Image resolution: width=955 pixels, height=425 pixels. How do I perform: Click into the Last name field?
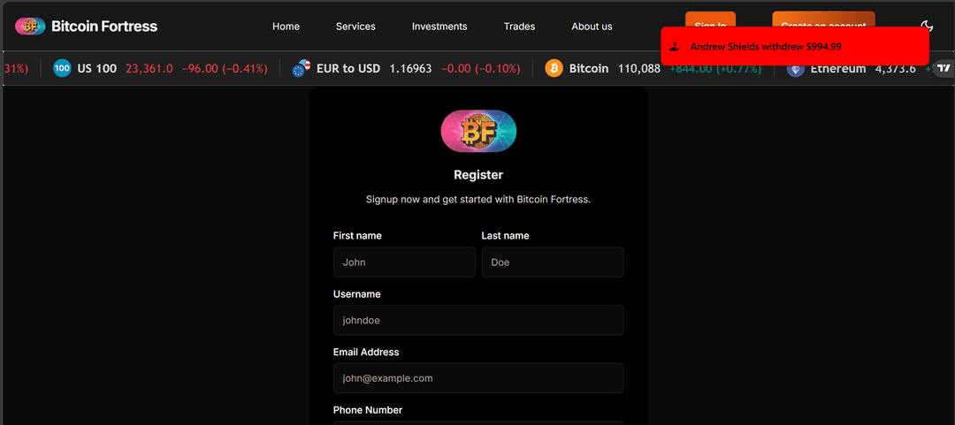[x=553, y=262]
